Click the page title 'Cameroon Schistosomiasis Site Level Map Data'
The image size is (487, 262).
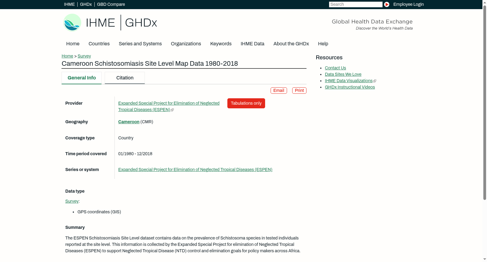(150, 64)
